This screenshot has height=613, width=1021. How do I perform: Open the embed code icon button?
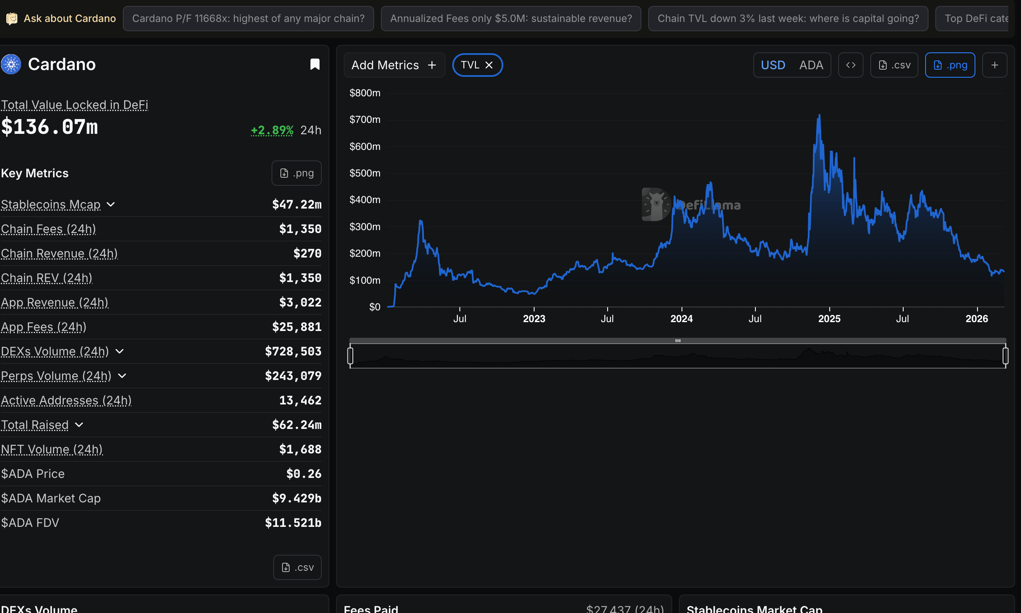[x=850, y=65]
